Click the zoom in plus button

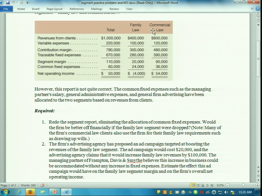(x=257, y=185)
